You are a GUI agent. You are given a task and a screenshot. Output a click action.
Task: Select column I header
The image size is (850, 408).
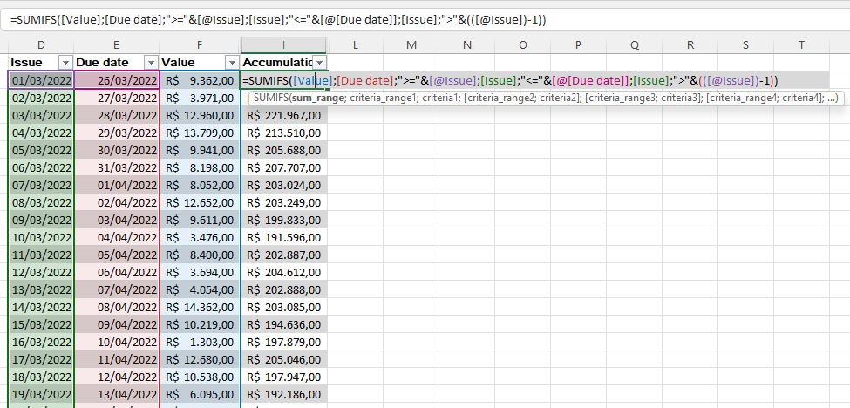[283, 45]
